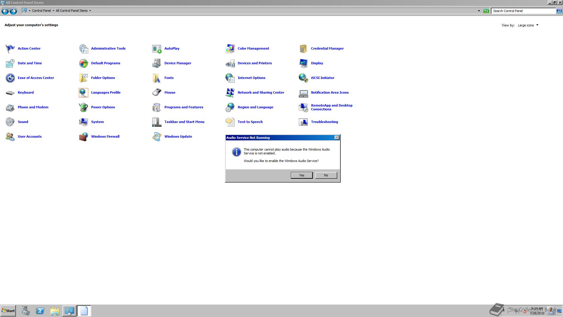Open Windows Explorer from the taskbar
Screen dimensions: 563x317
tap(55, 311)
